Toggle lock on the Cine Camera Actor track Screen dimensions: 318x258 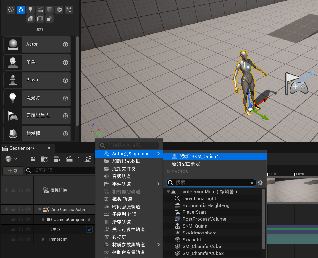click(13, 210)
